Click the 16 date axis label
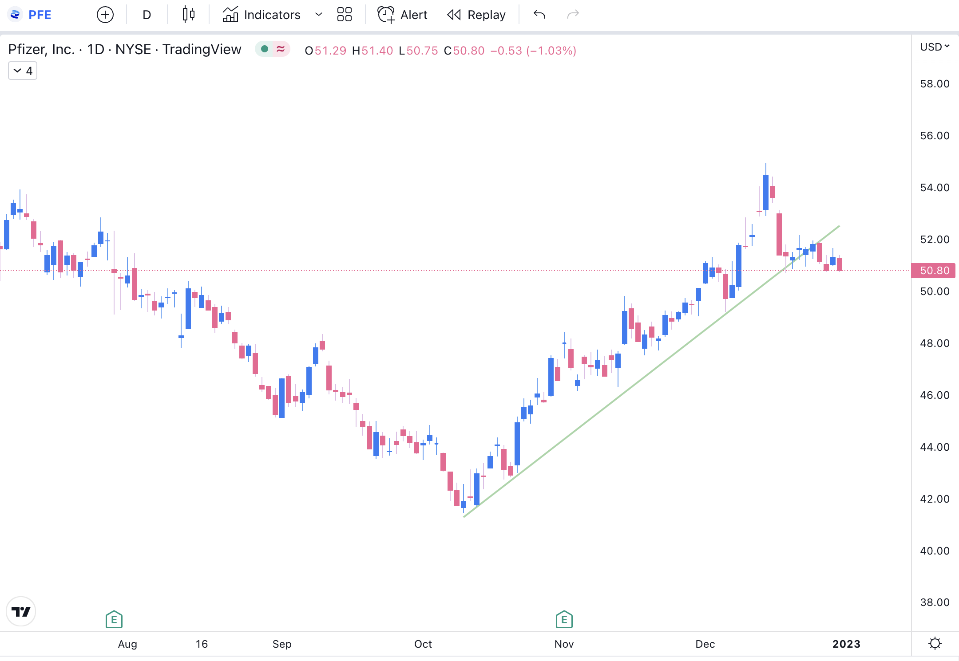 pos(202,644)
